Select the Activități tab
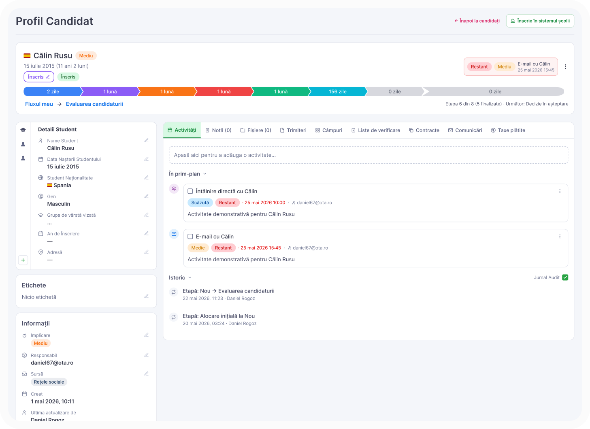590x429 pixels. click(182, 130)
